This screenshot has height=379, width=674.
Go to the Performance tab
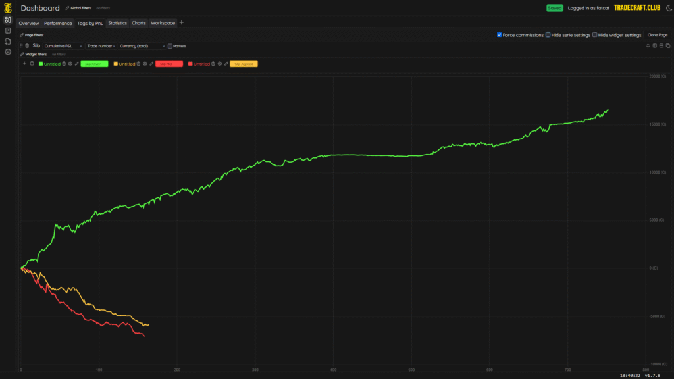click(x=58, y=23)
